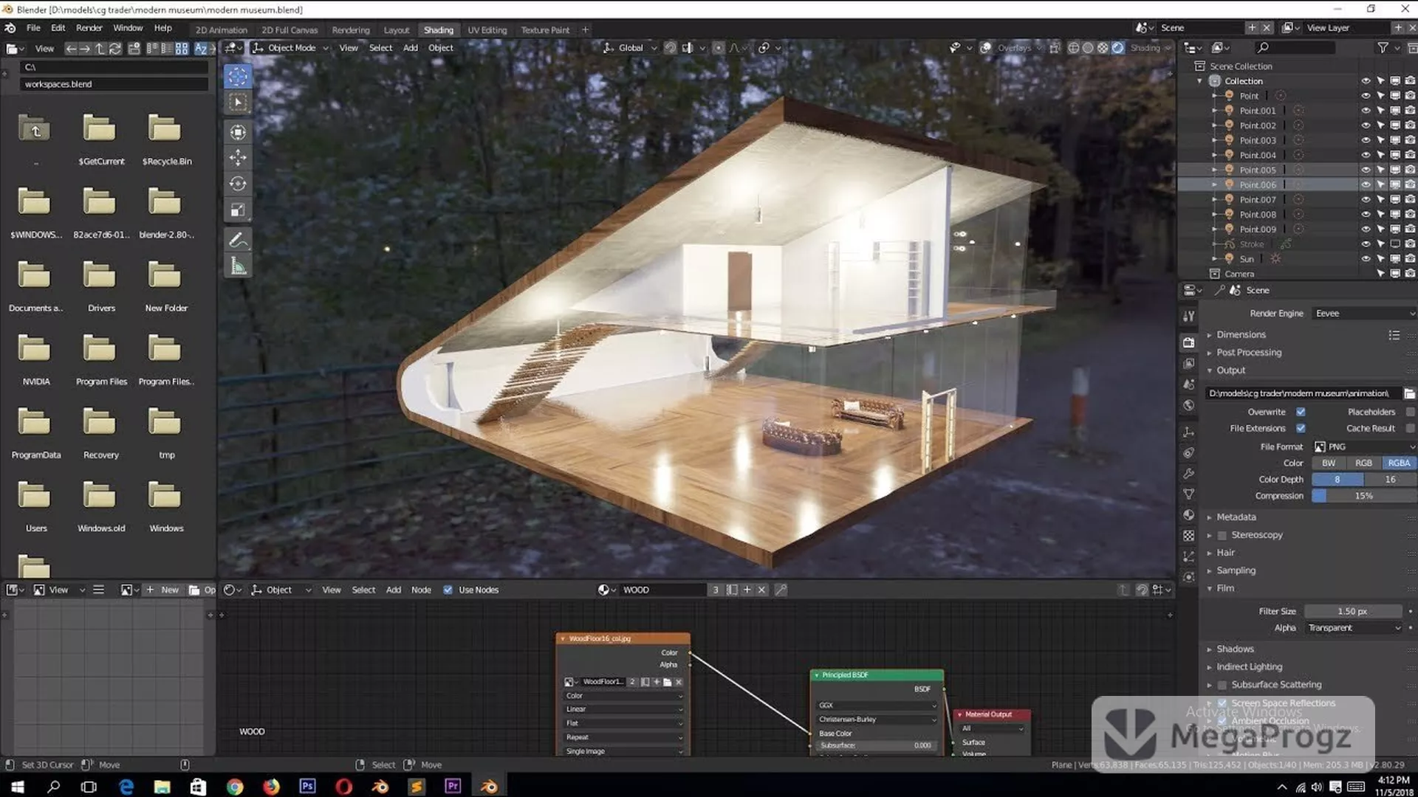
Task: Adjust the Compression percentage slider
Action: tap(1363, 496)
